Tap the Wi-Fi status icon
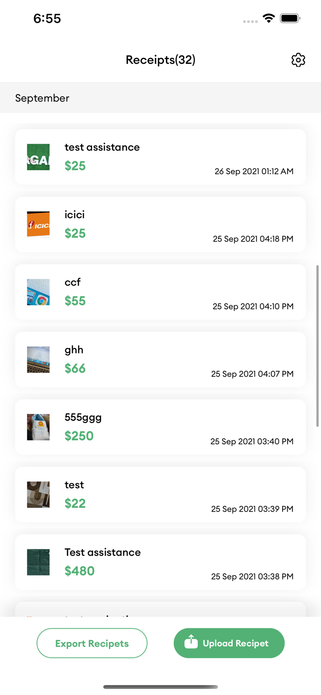321x695 pixels. click(269, 19)
